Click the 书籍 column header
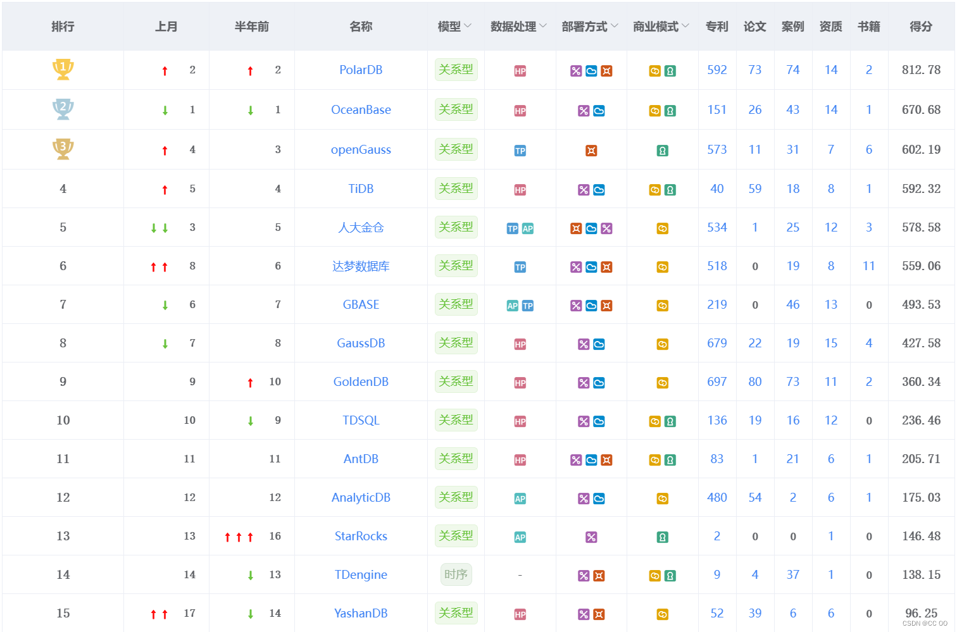 [869, 27]
